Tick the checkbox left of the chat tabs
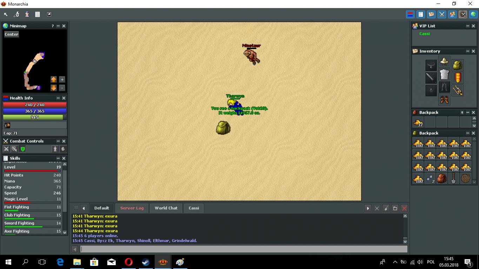The width and height of the screenshot is (479, 269). point(76,208)
